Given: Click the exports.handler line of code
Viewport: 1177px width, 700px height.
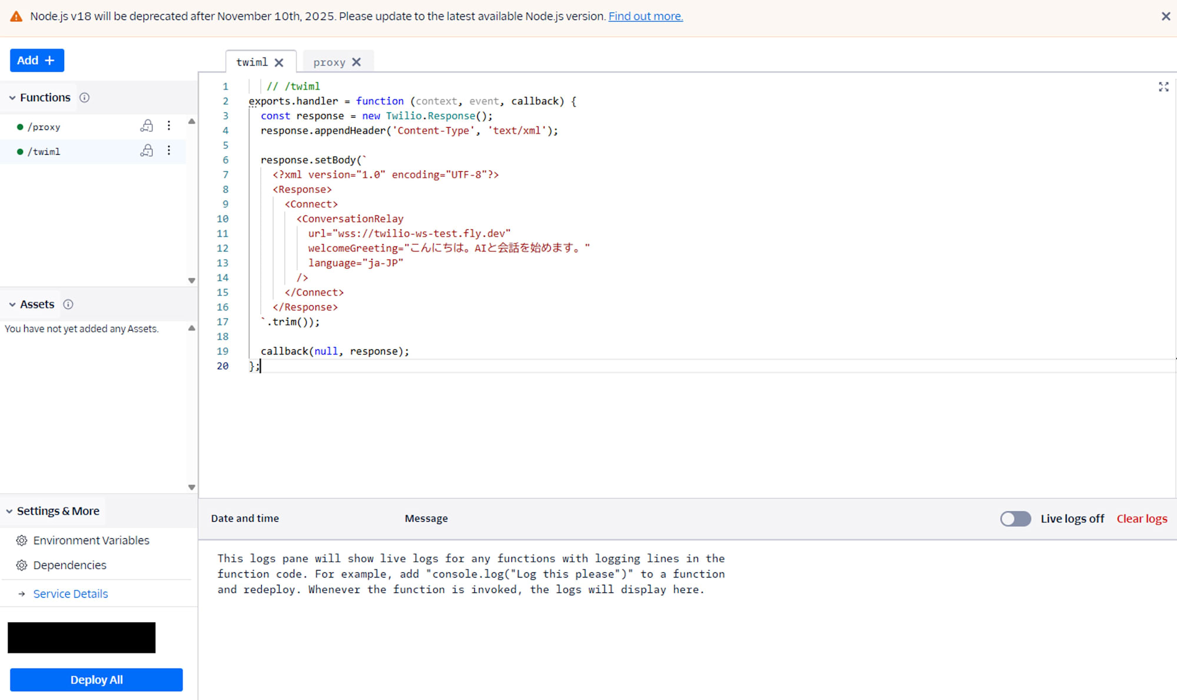Looking at the screenshot, I should (x=413, y=101).
